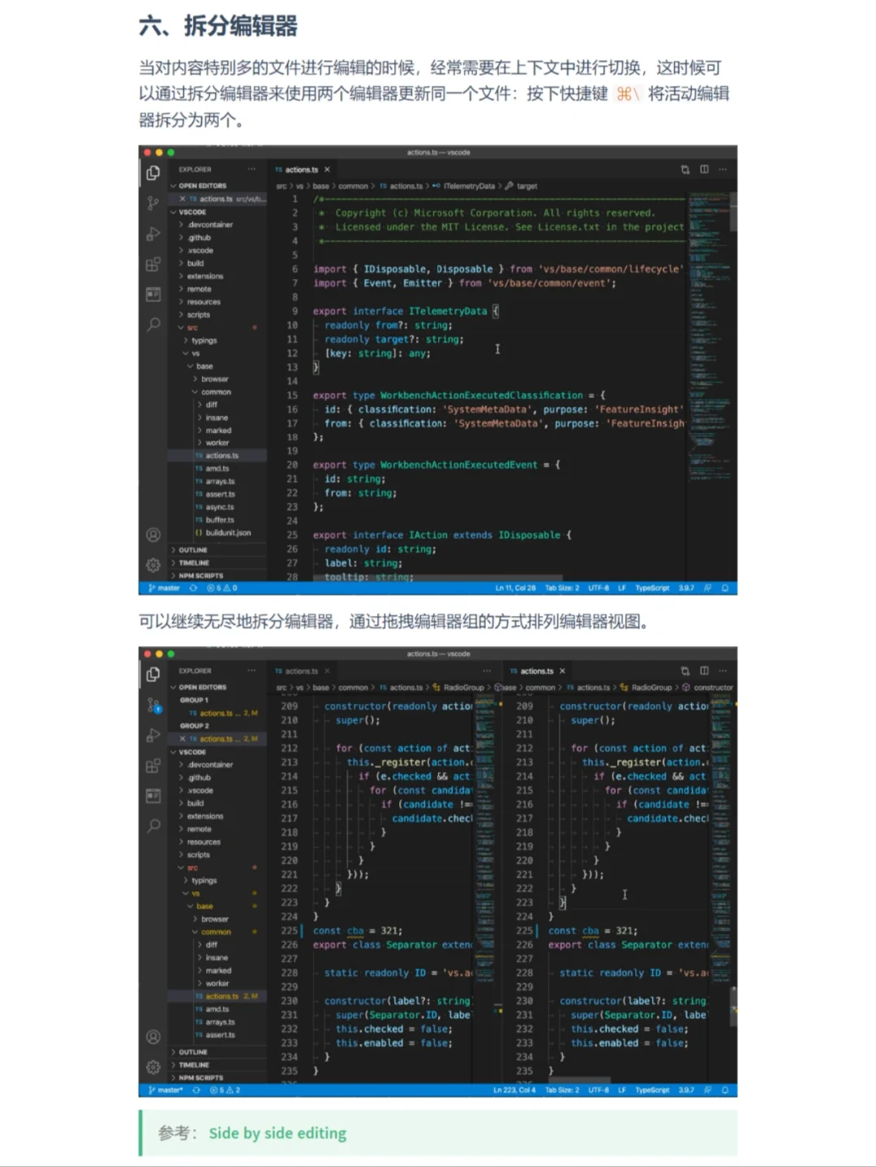Click Accounts avatar icon in split-editor screenshot
Viewport: 876px width, 1167px height.
(x=153, y=1037)
